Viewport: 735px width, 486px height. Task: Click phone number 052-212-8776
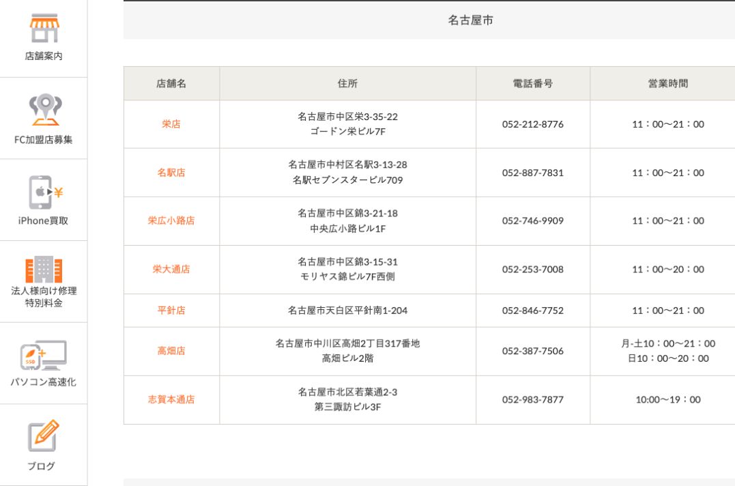[x=532, y=124]
